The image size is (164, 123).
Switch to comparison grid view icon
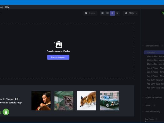(118, 13)
